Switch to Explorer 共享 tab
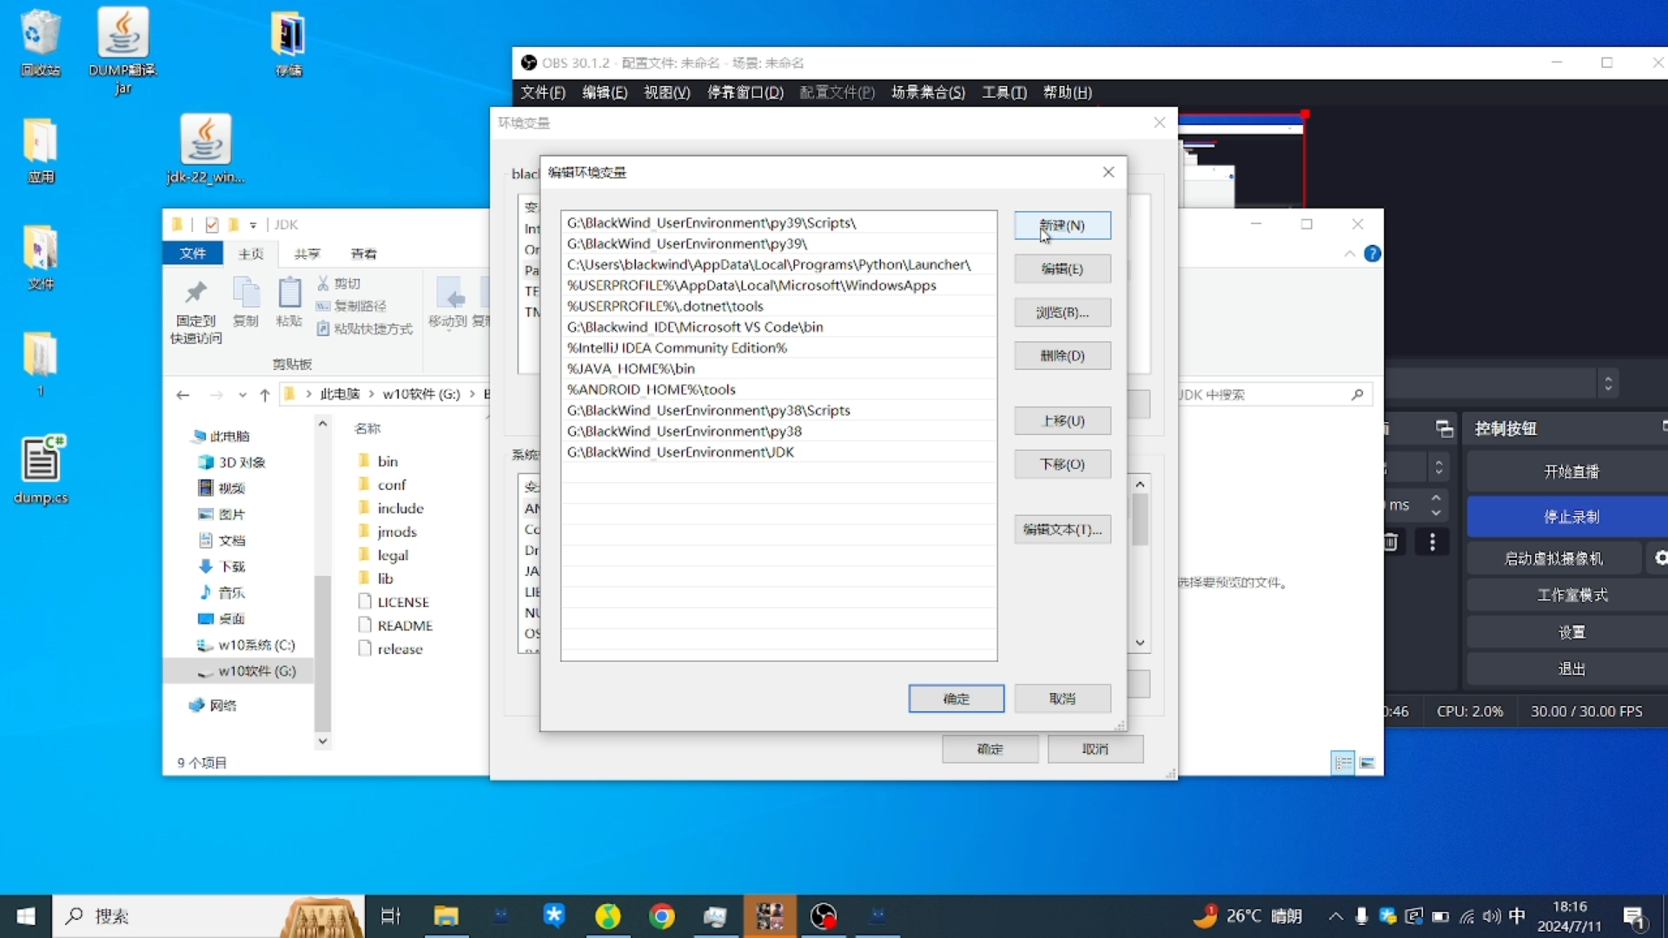This screenshot has width=1668, height=938. coord(307,254)
